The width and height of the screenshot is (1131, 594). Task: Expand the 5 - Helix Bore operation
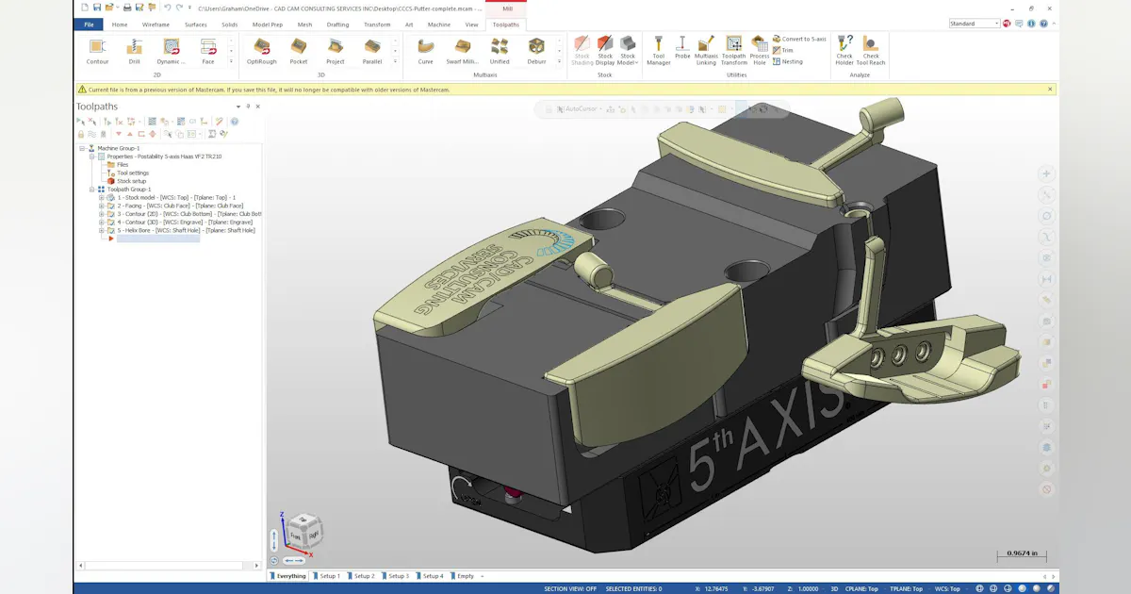click(102, 230)
